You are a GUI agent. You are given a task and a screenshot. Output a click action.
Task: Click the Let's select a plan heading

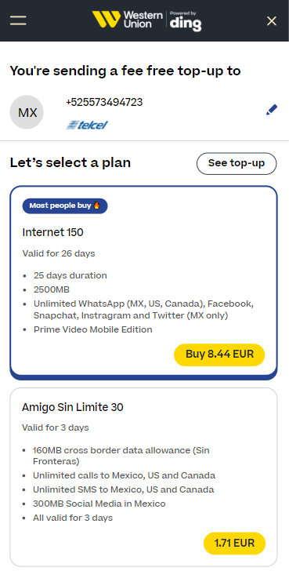(x=70, y=162)
